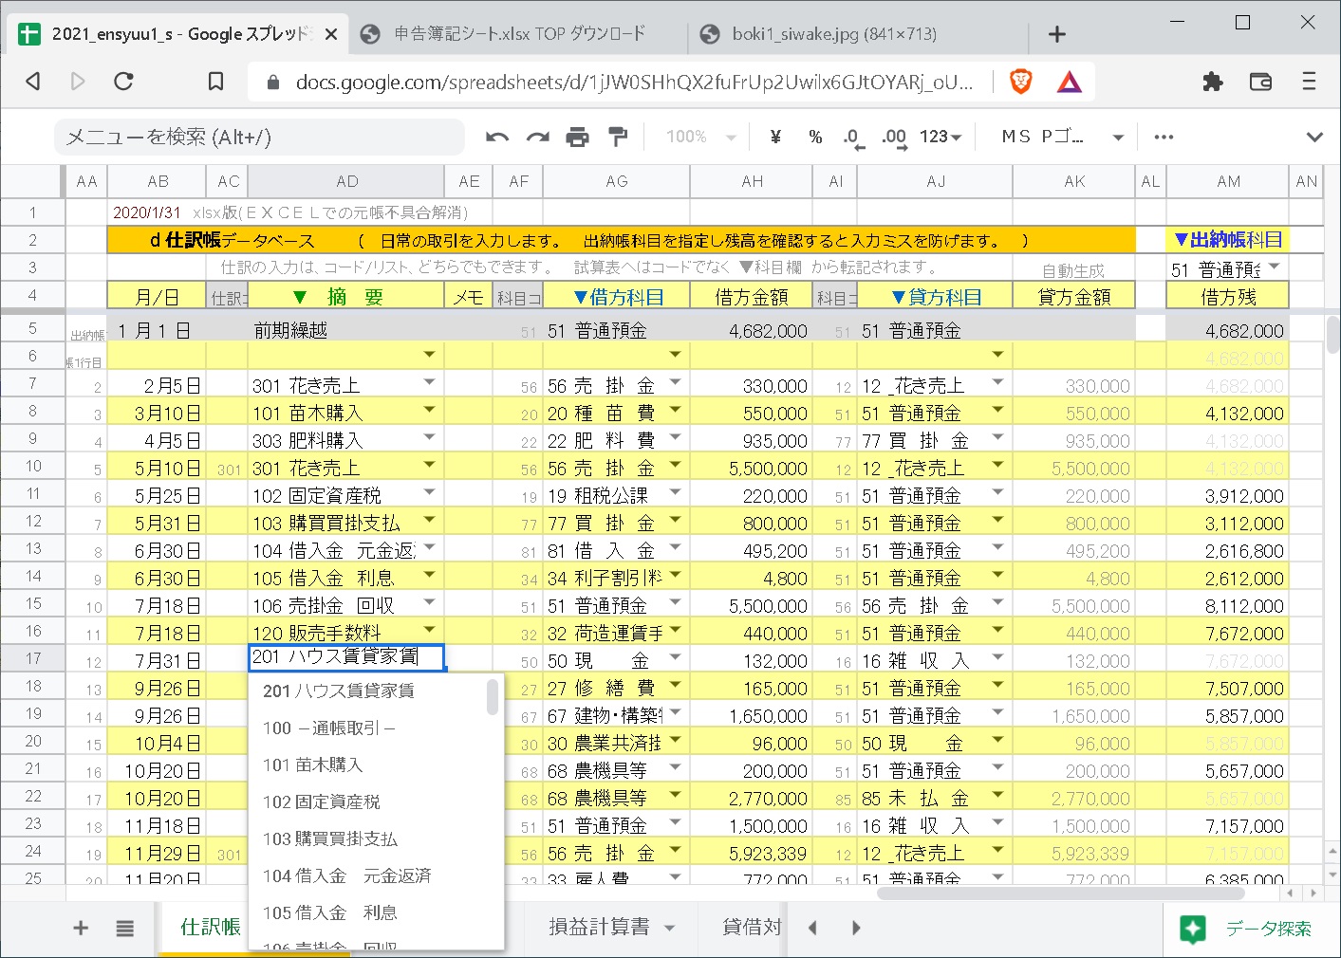Switch to the 貸借対 sheet tab
Viewport: 1341px width, 958px height.
(752, 928)
